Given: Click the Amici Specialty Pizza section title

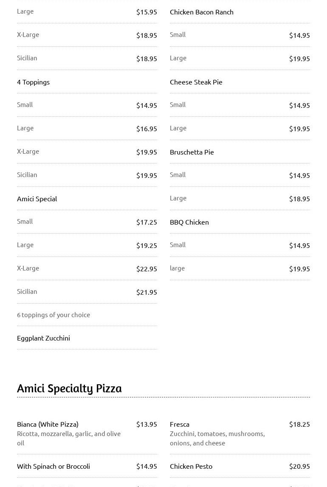Looking at the screenshot, I should [69, 388].
